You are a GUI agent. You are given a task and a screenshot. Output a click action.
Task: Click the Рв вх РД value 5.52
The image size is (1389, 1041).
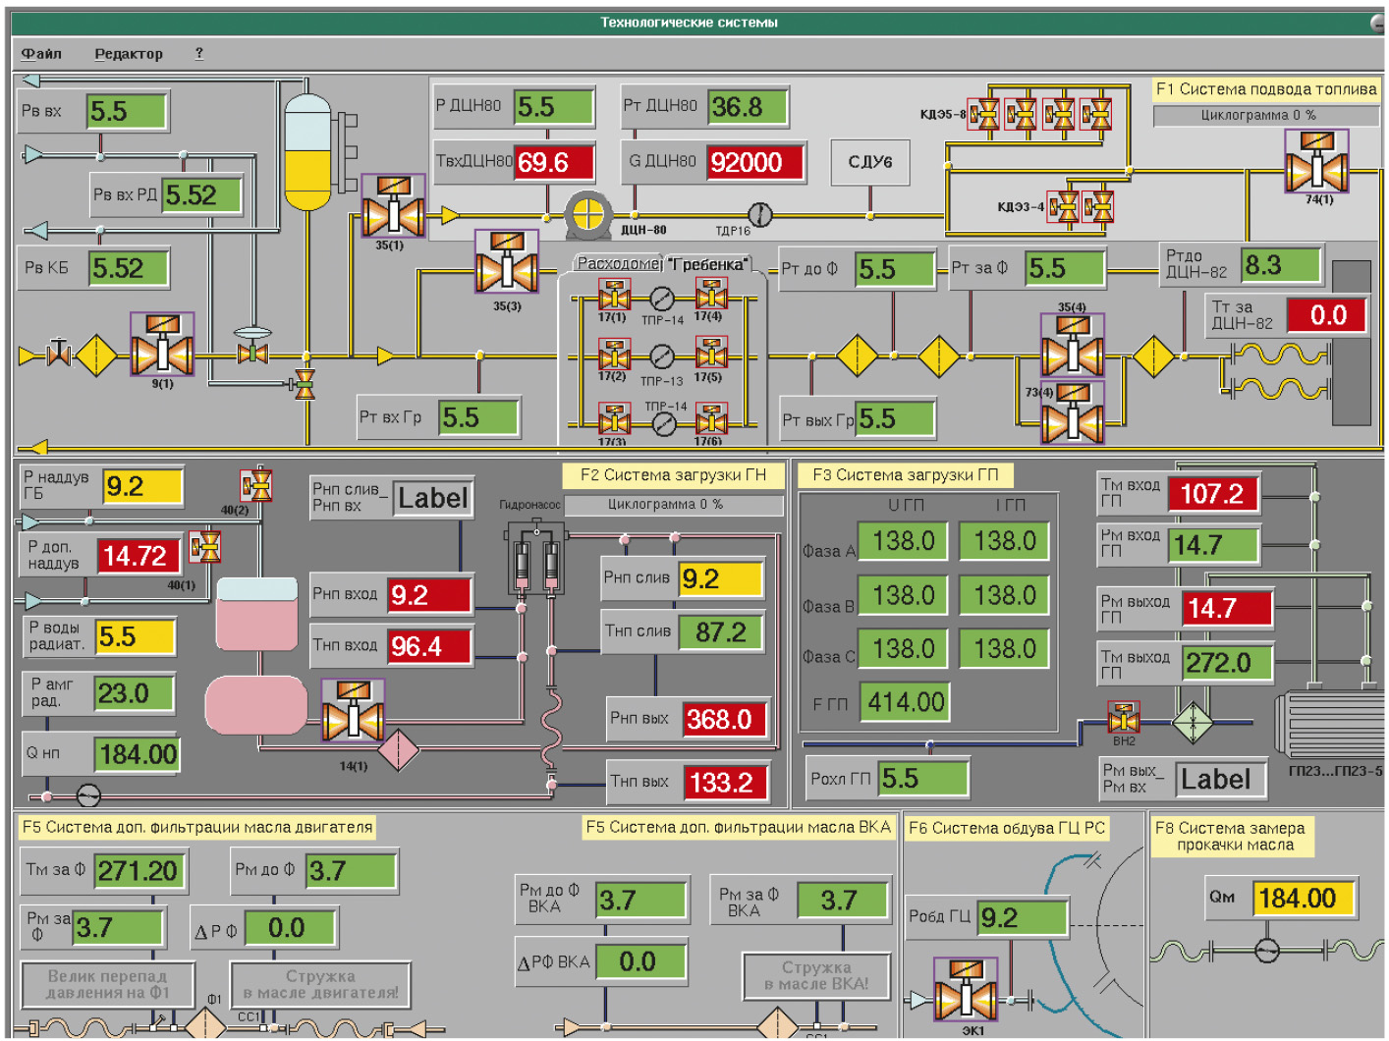click(x=200, y=194)
